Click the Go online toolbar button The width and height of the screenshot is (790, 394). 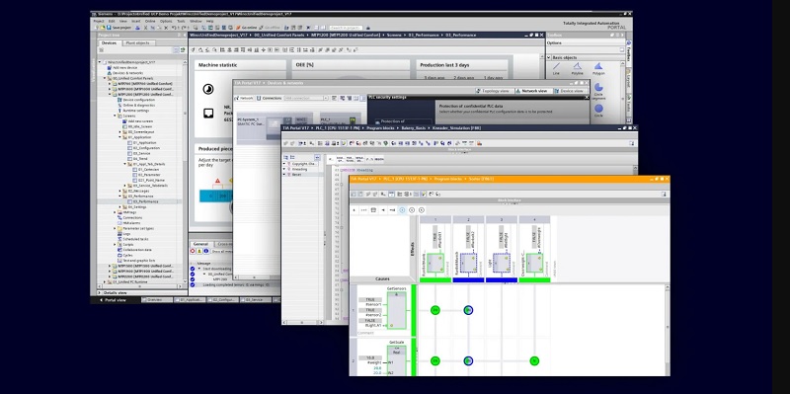(247, 28)
